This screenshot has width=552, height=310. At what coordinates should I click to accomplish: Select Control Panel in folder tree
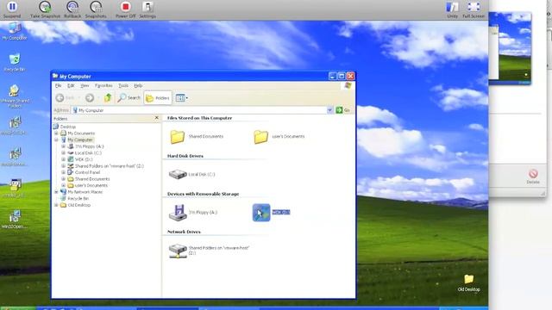coord(87,172)
